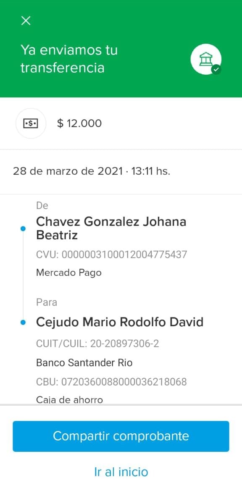Tap sender name Chavez Gonzalez Johana Beatriz
This screenshot has width=242, height=503.
[111, 228]
